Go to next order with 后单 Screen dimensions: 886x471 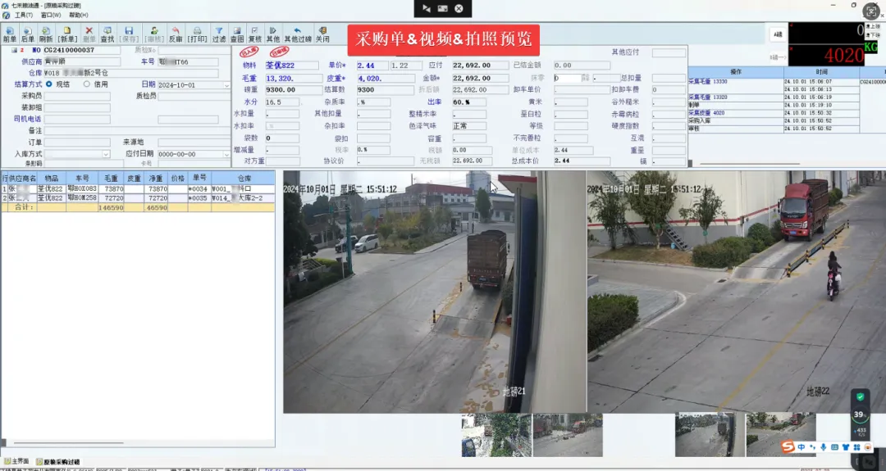click(x=27, y=34)
